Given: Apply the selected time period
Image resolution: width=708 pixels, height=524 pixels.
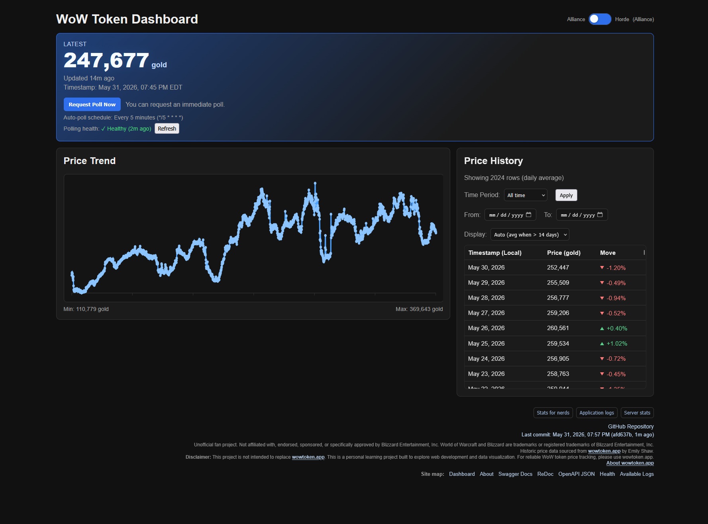Looking at the screenshot, I should point(566,195).
